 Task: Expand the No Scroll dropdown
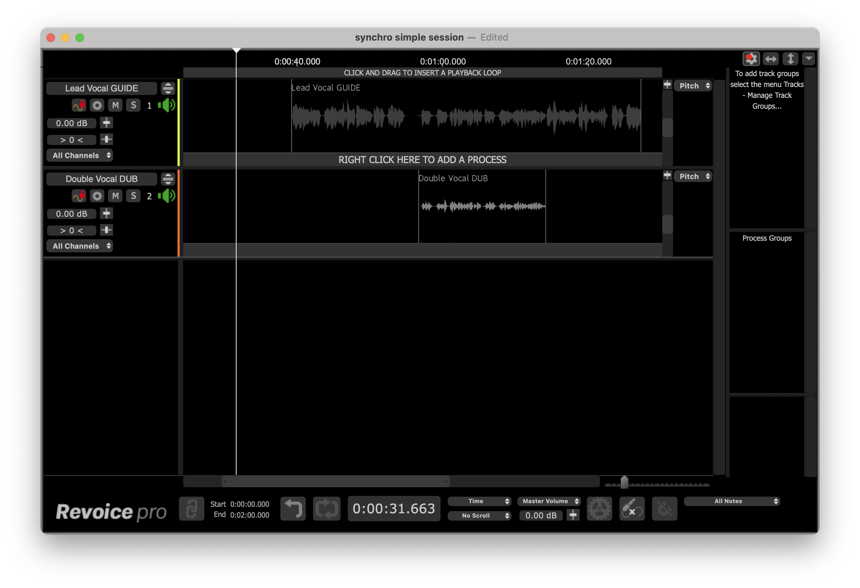(x=479, y=515)
